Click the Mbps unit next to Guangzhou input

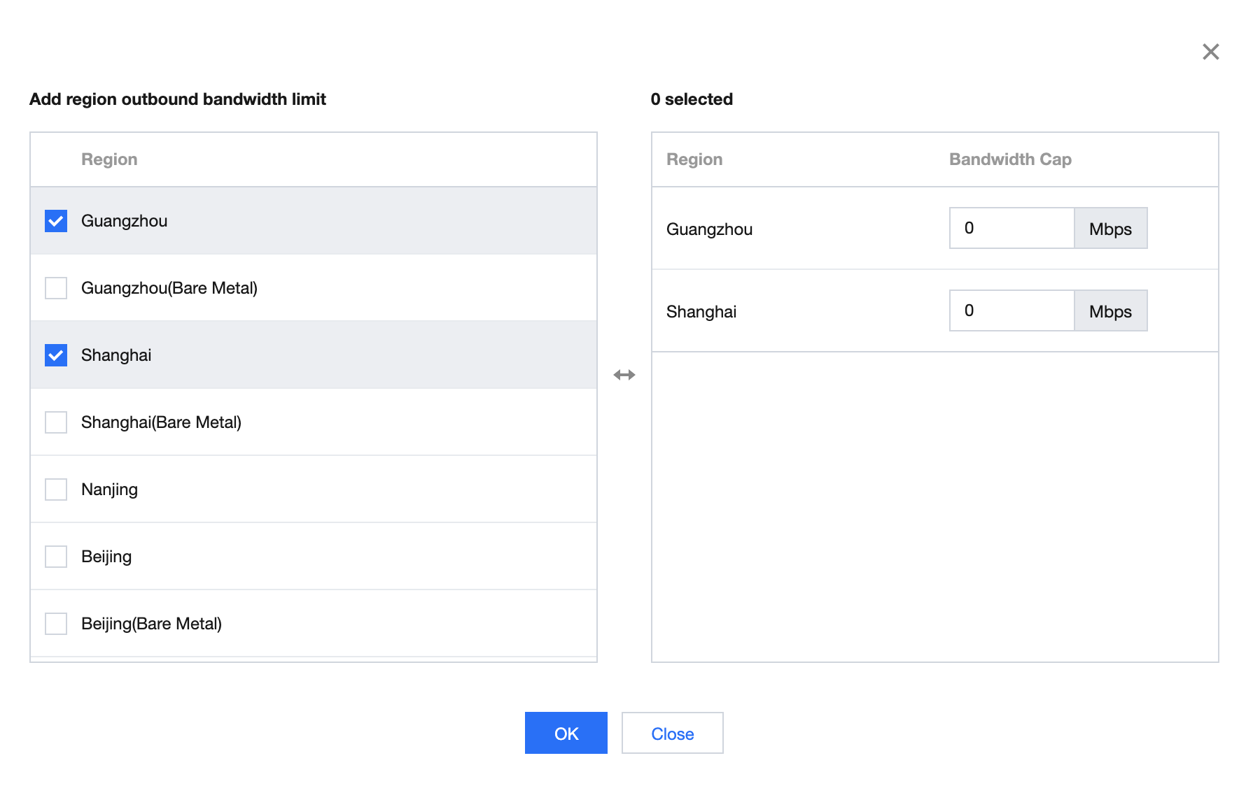click(1110, 228)
